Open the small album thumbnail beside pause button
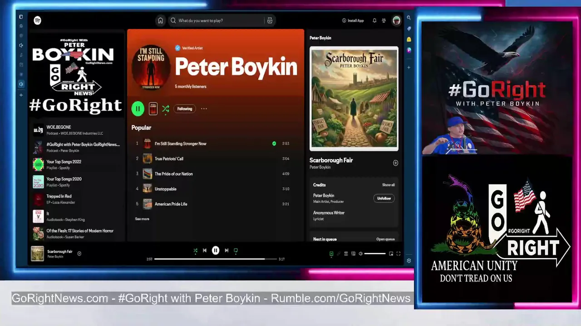 click(153, 109)
